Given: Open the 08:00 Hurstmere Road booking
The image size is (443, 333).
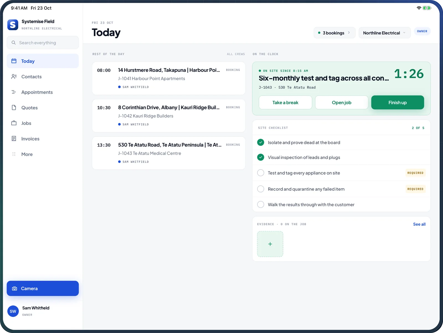Looking at the screenshot, I should pyautogui.click(x=169, y=78).
